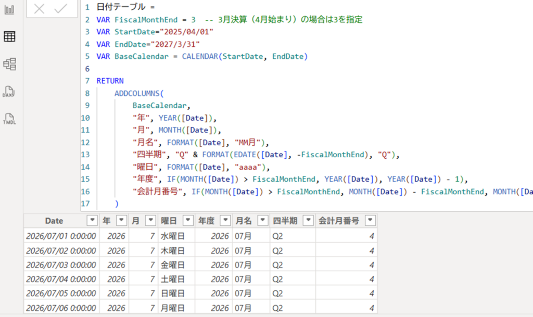533x317 pixels.
Task: Open filter dropdown for Date column
Action: [92, 220]
